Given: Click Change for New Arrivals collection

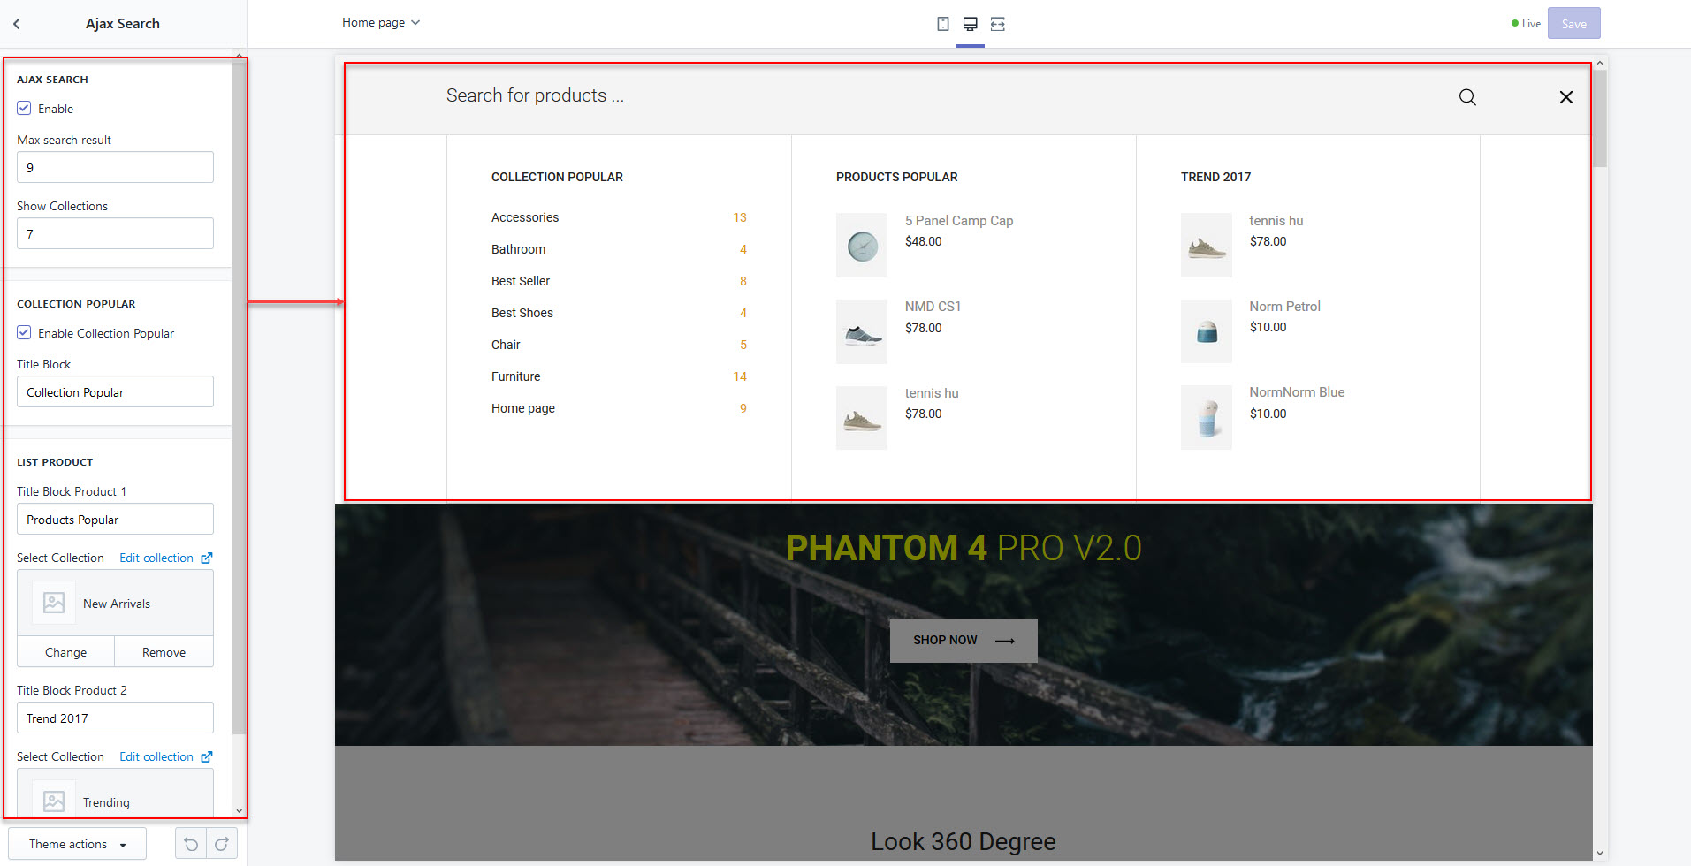Looking at the screenshot, I should point(66,652).
